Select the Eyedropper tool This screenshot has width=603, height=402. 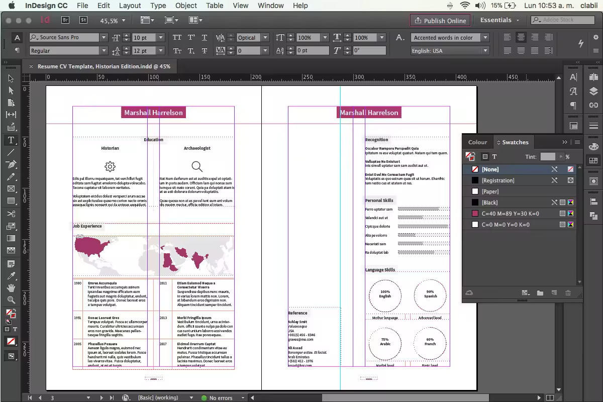(x=11, y=276)
